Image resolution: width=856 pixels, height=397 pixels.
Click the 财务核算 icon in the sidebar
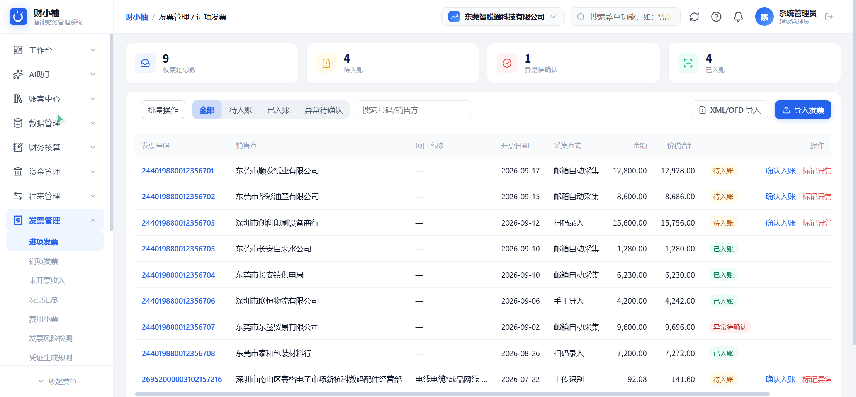point(18,148)
